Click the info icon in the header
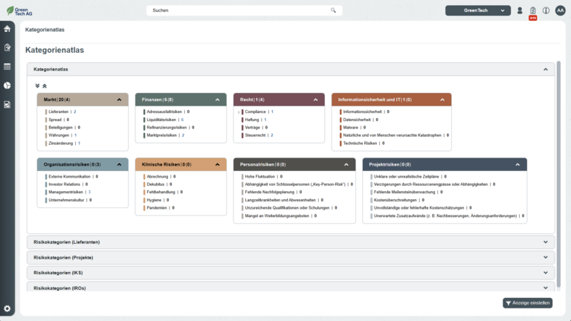 546,10
